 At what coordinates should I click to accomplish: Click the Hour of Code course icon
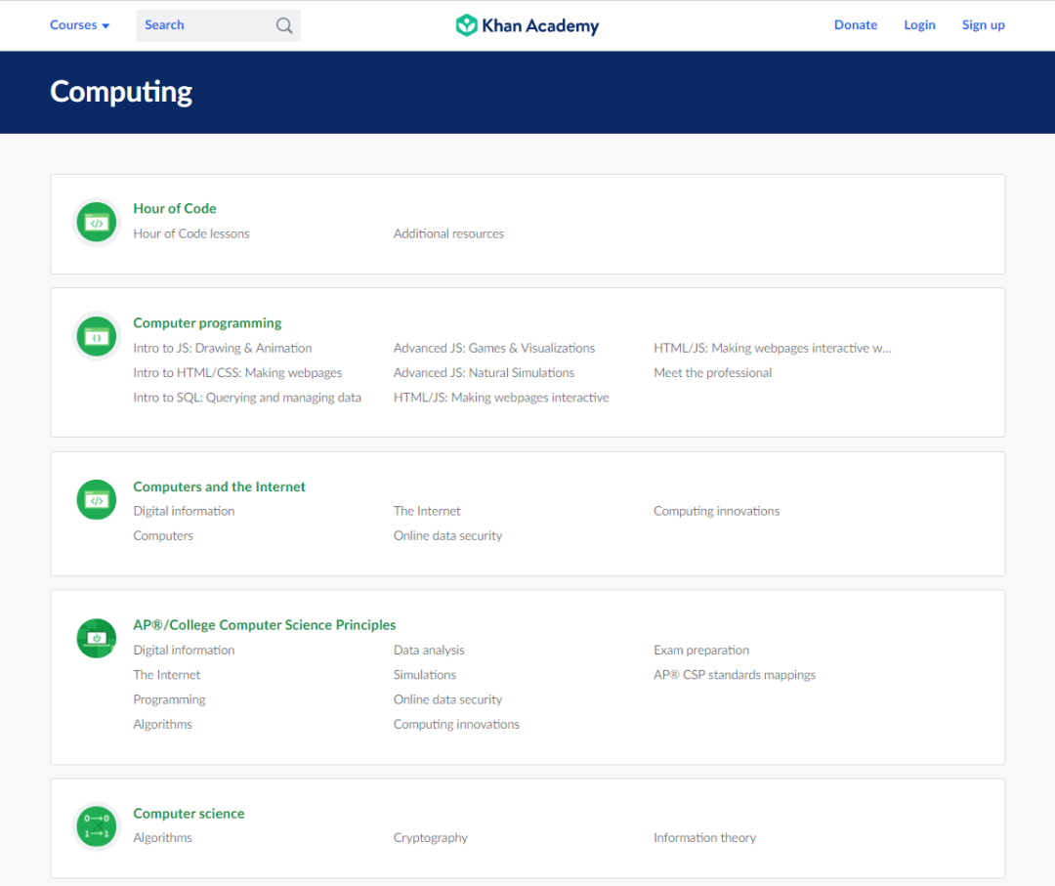pos(96,222)
